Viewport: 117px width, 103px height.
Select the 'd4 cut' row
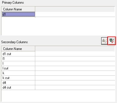coord(18,87)
